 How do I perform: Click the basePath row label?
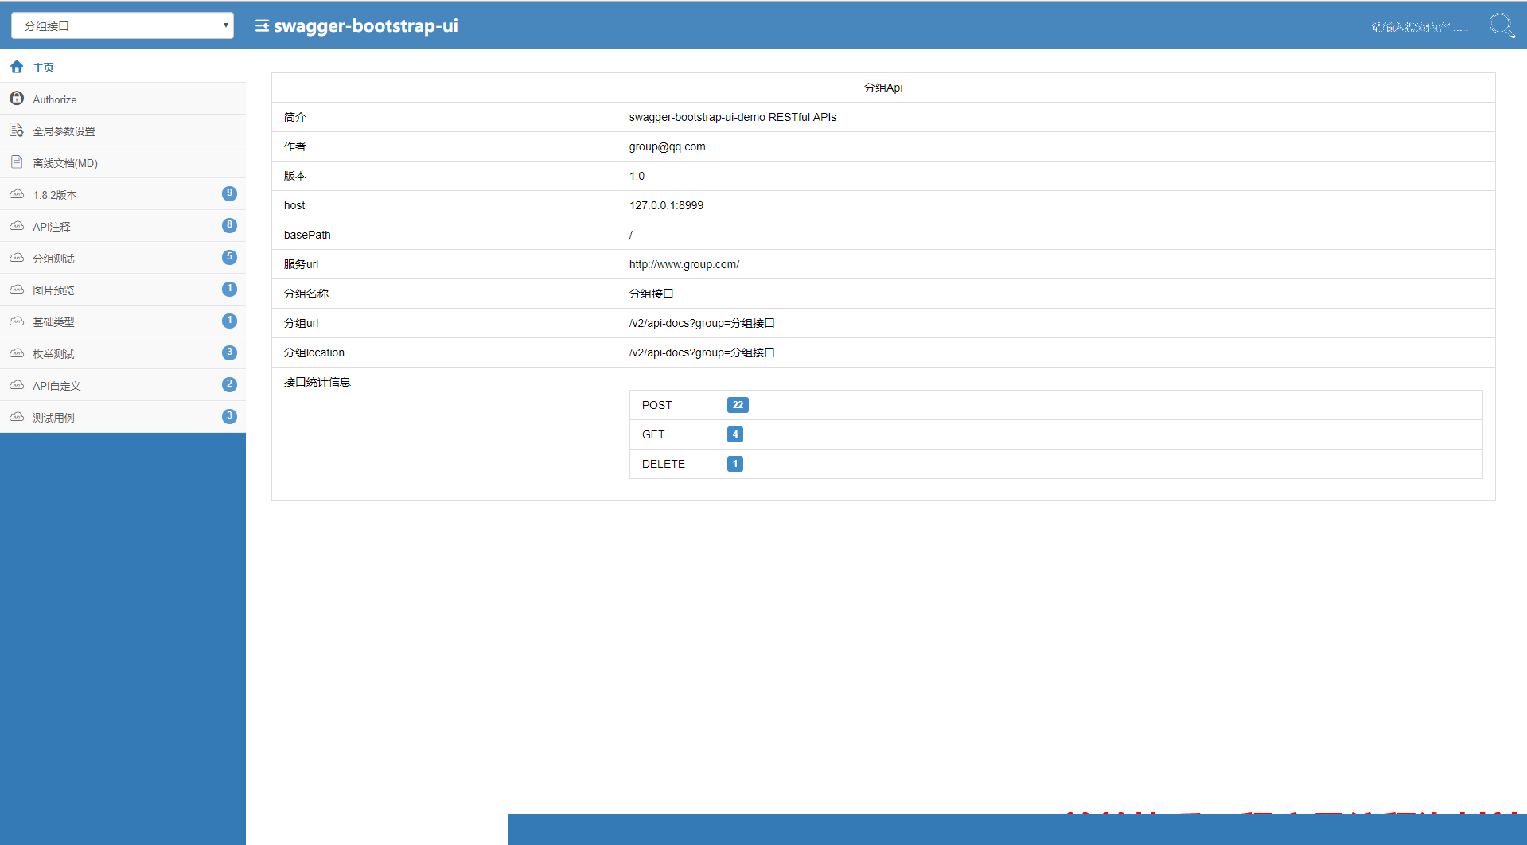[307, 235]
